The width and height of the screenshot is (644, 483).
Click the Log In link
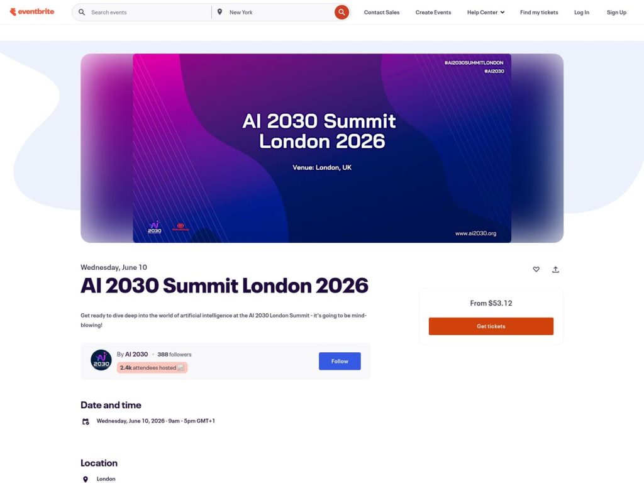[x=581, y=12]
